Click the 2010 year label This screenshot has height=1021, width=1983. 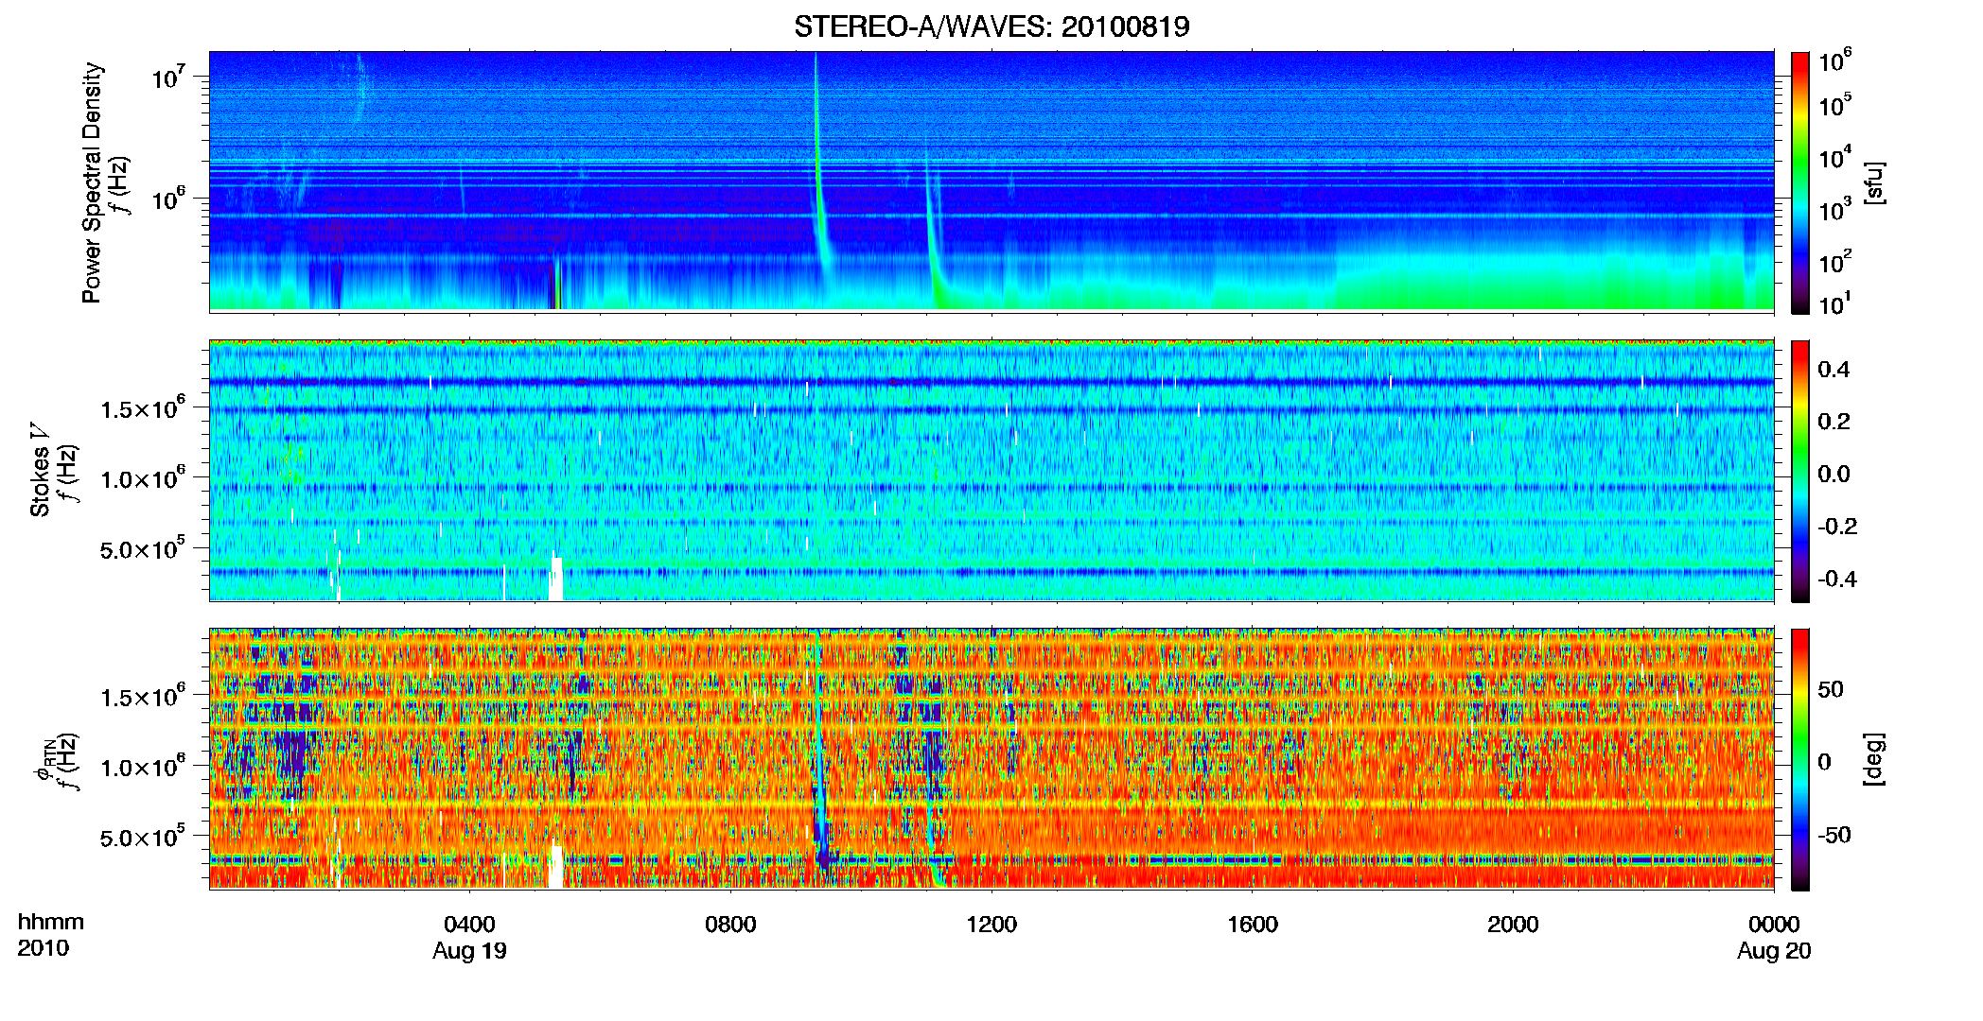click(x=44, y=948)
